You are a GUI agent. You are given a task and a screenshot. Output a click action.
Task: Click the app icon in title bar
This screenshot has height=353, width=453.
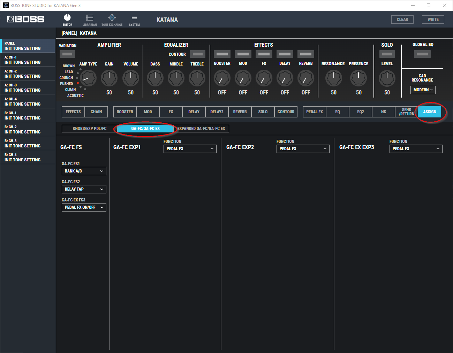(x=6, y=5)
